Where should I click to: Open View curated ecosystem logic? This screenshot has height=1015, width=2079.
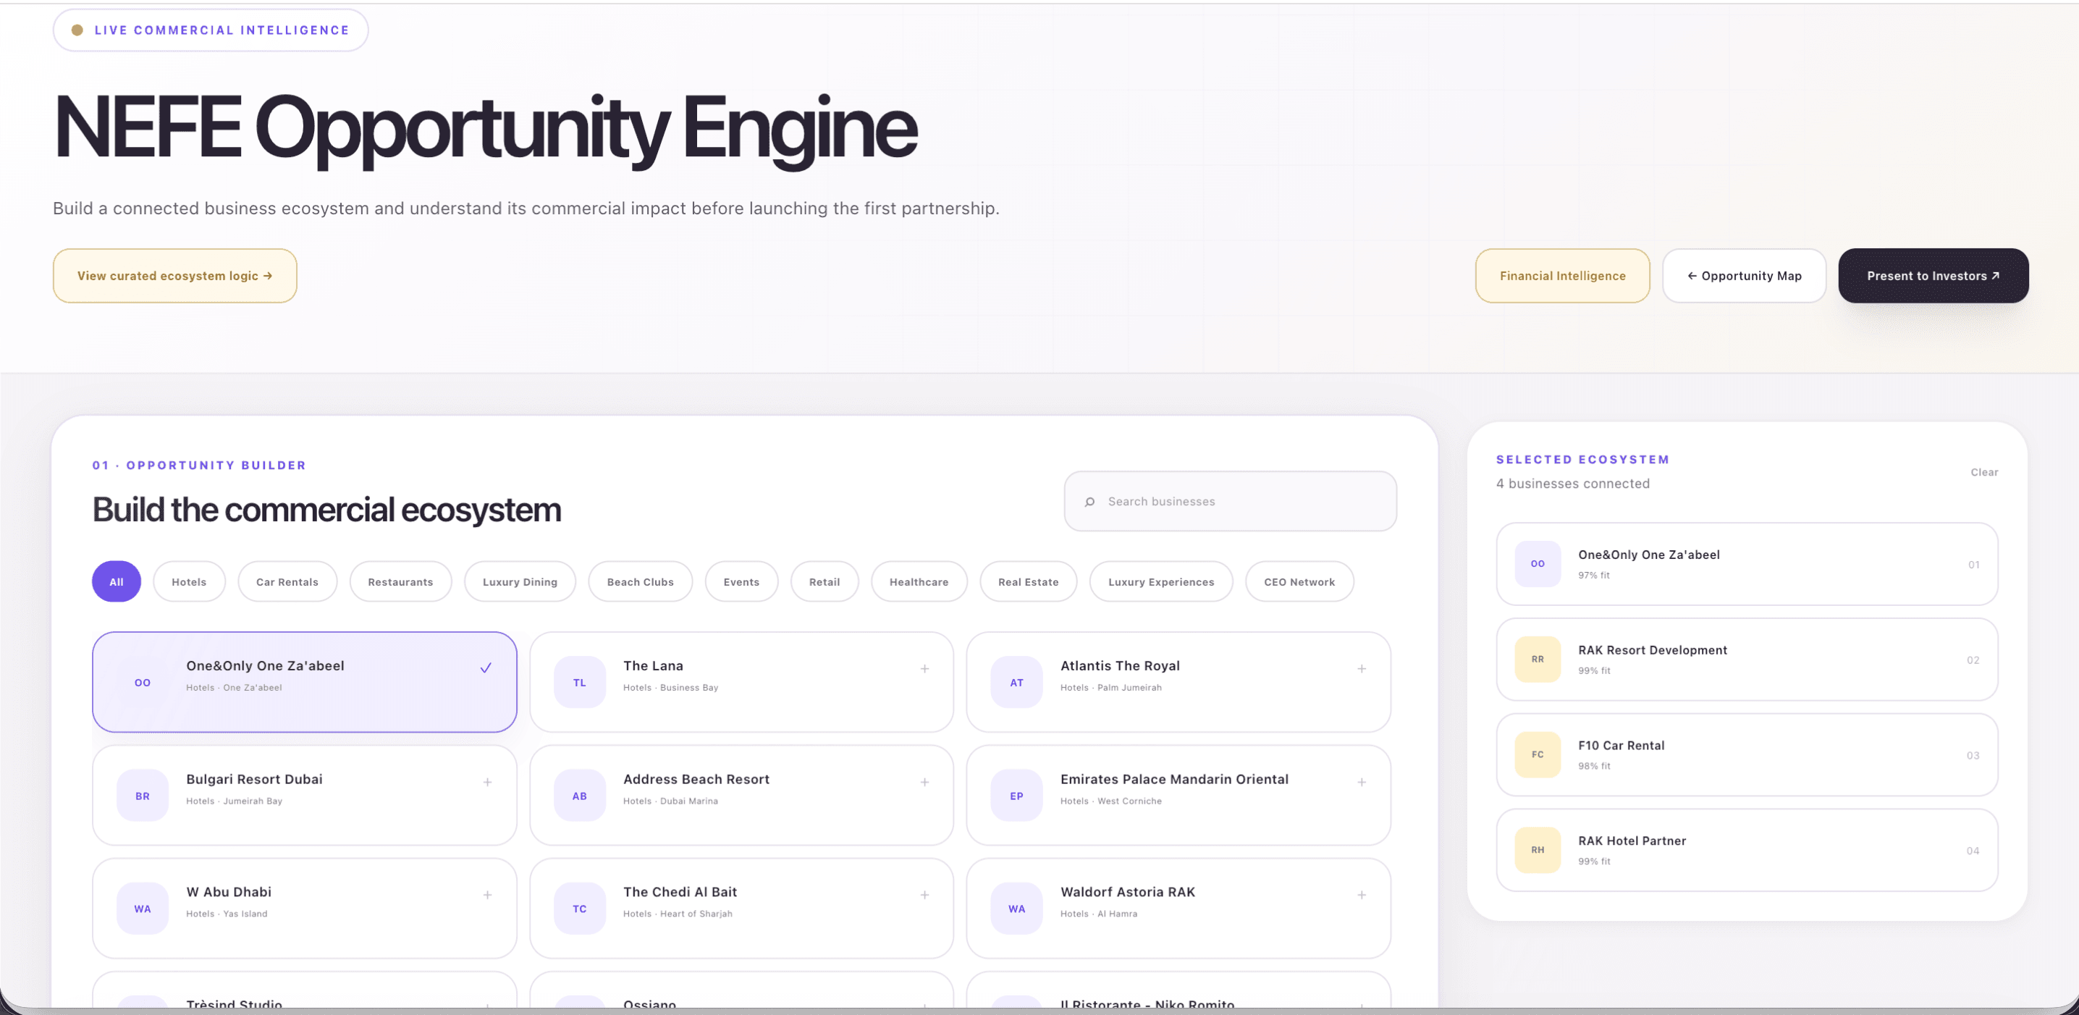(175, 276)
